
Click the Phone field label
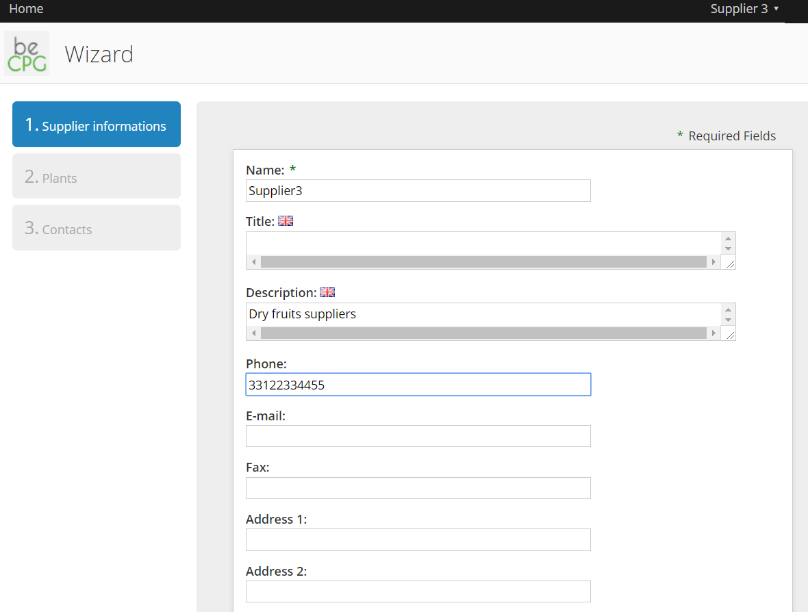click(266, 364)
